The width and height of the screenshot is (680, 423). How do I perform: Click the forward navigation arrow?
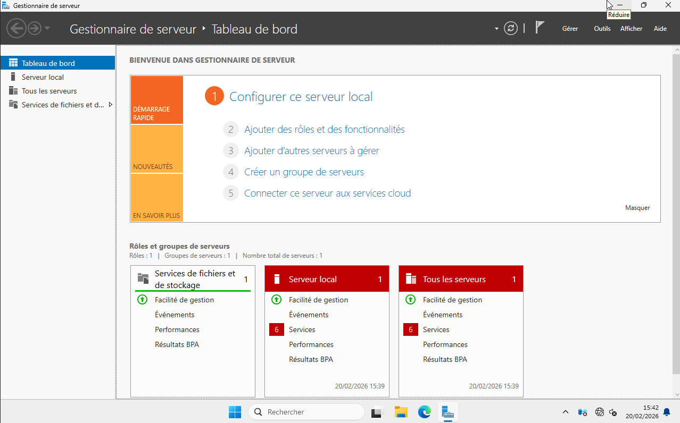pyautogui.click(x=35, y=28)
